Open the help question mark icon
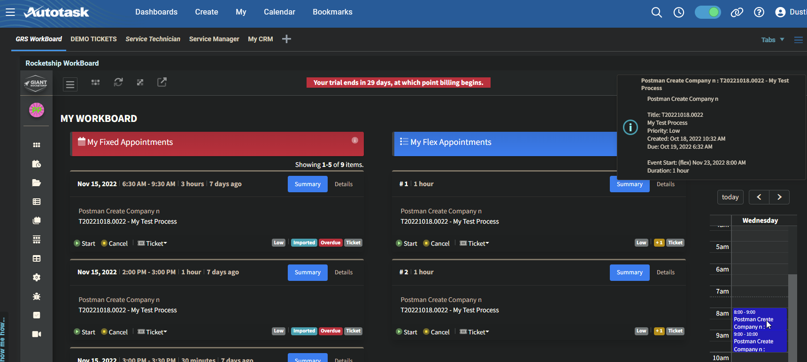This screenshot has height=362, width=807. click(x=759, y=12)
